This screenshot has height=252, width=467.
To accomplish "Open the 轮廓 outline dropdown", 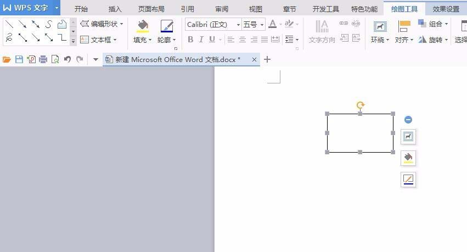I will tap(166, 40).
